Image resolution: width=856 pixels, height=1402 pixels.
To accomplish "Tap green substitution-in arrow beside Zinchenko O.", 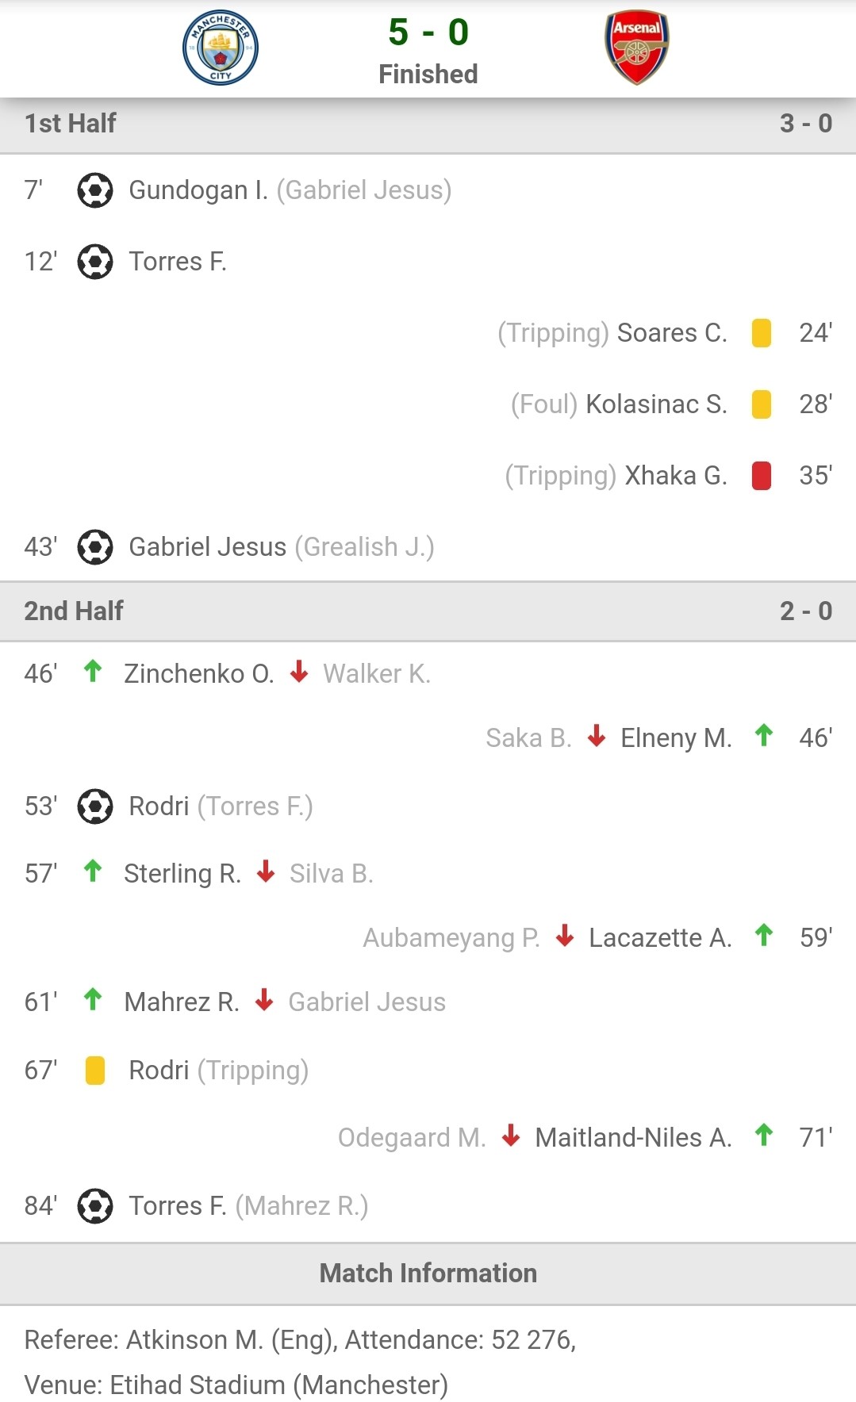I will click(x=93, y=671).
